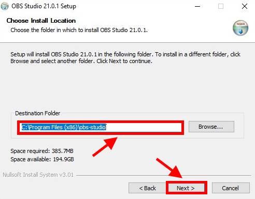Screen dimensions: 255x199
Task: Click the greyed-out maximize window button
Action: (221, 6)
